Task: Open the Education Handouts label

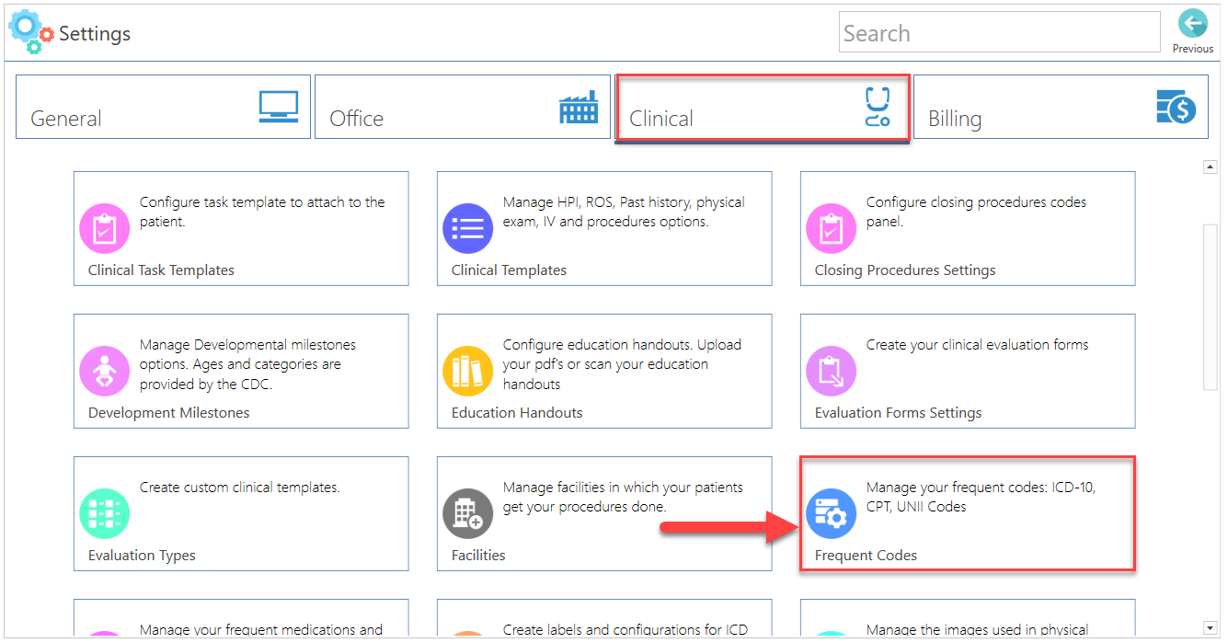Action: [x=517, y=413]
